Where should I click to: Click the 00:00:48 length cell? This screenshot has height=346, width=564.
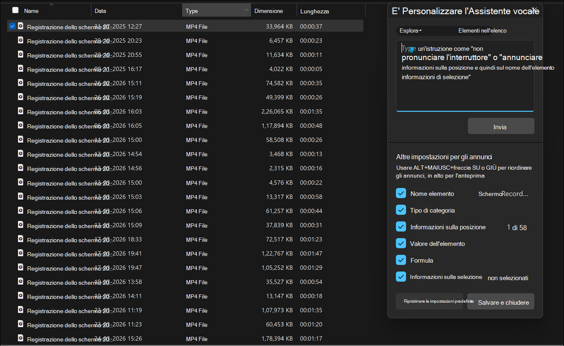pyautogui.click(x=311, y=126)
